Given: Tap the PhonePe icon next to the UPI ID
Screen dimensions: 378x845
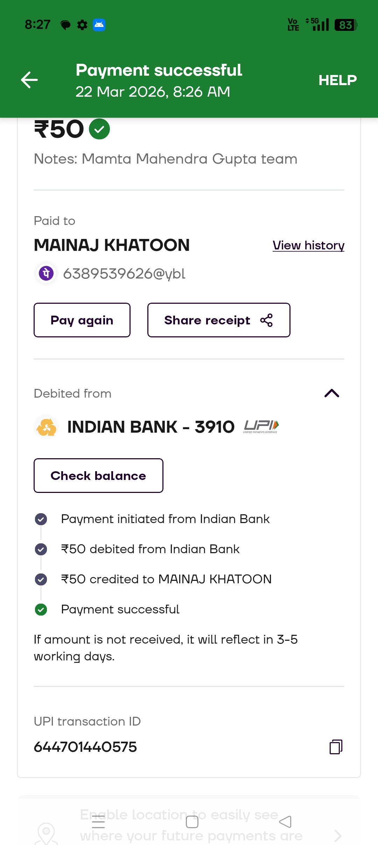Looking at the screenshot, I should click(x=46, y=273).
